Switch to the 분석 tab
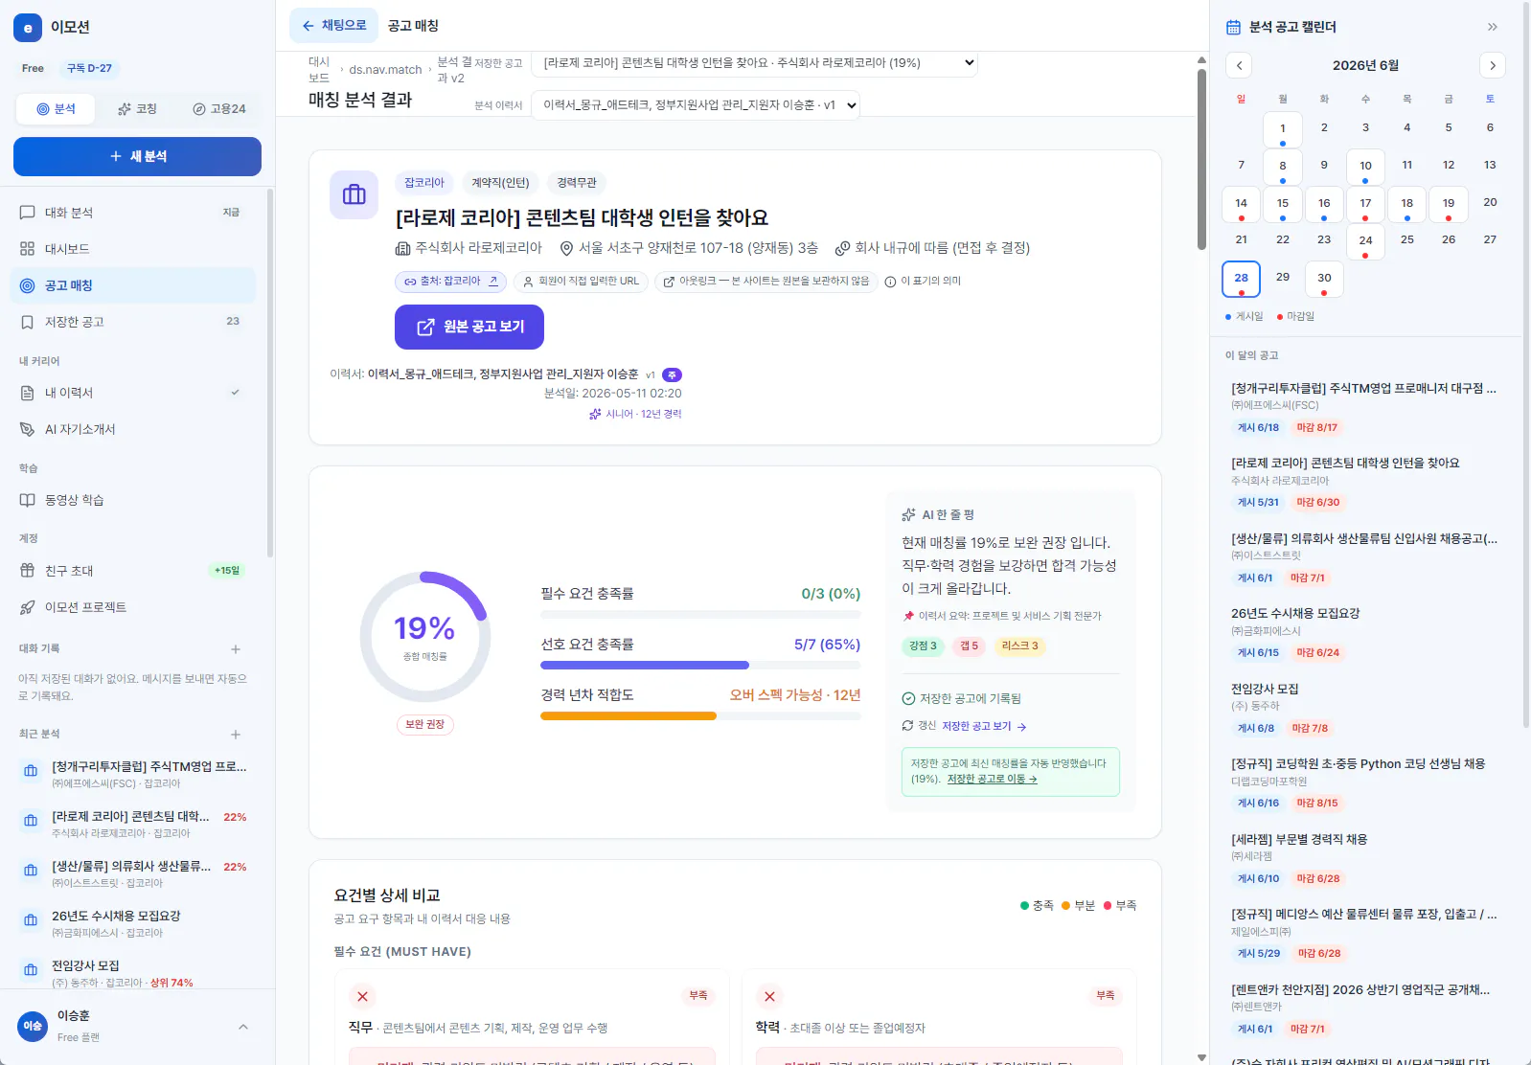The height and width of the screenshot is (1065, 1531). (x=56, y=109)
